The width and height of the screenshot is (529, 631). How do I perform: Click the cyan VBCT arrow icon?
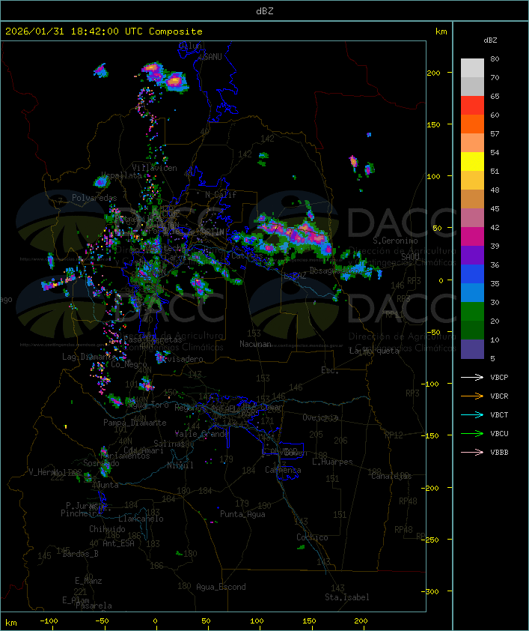pyautogui.click(x=472, y=414)
